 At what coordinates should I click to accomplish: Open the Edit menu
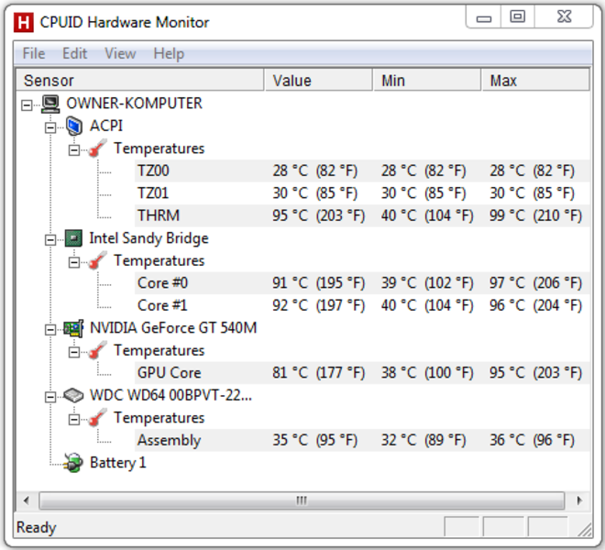click(x=75, y=53)
